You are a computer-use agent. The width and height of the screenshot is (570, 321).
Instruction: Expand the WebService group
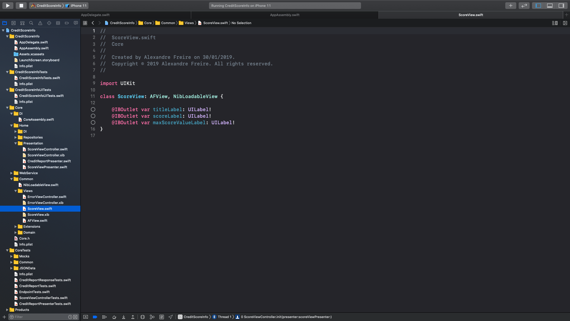[x=11, y=173]
